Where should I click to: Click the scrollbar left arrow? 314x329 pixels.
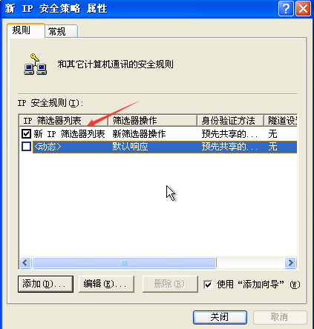pyautogui.click(x=25, y=262)
